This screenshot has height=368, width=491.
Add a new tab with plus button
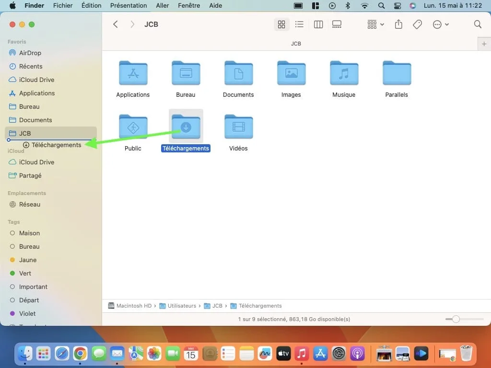click(x=484, y=44)
